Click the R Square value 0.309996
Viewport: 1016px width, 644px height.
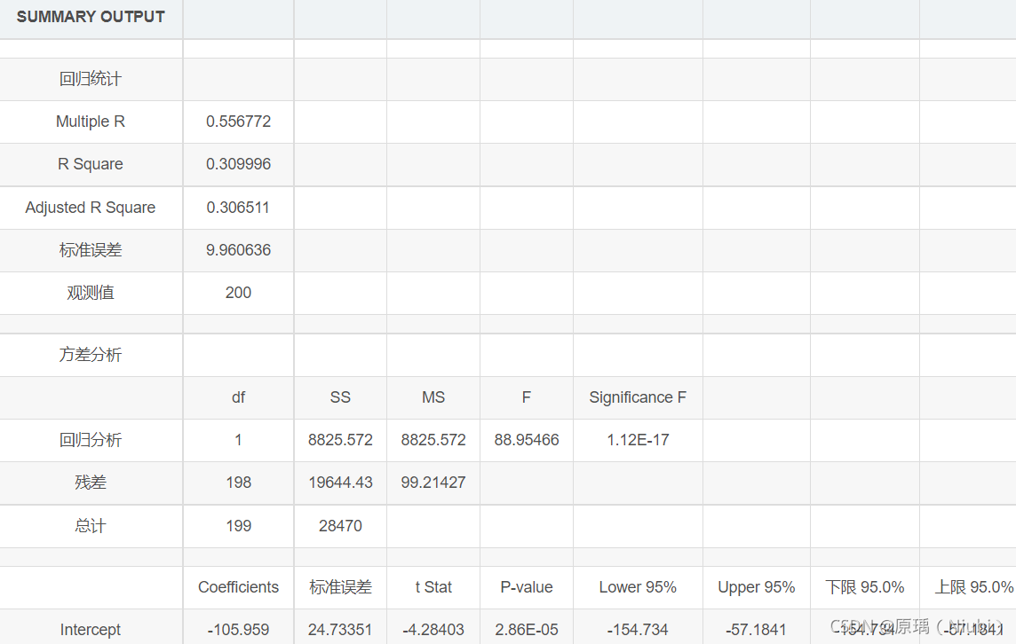[238, 164]
